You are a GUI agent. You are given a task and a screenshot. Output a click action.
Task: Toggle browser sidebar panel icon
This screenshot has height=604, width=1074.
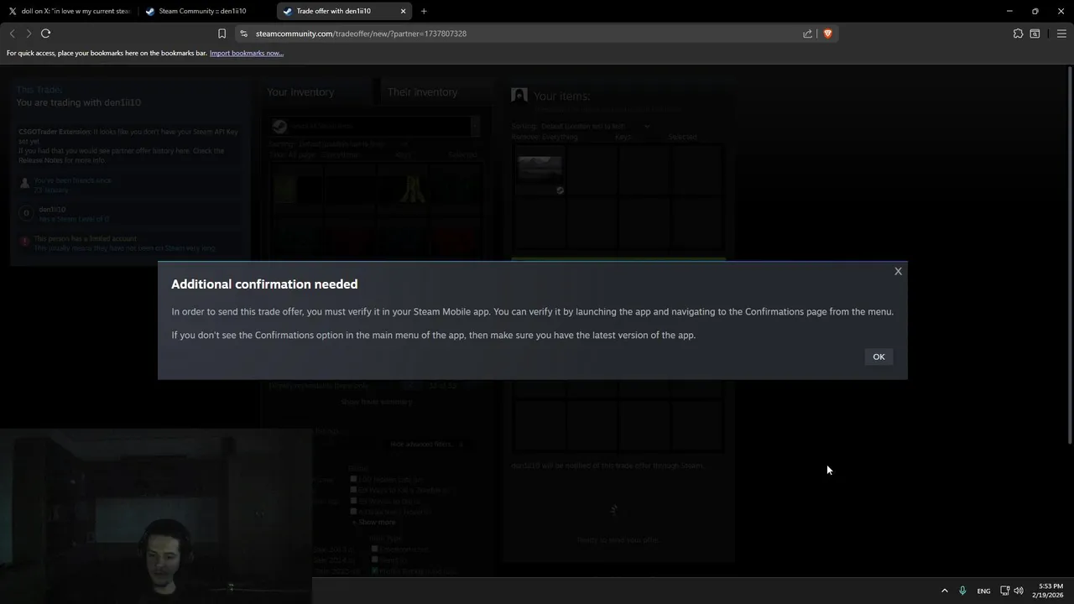pyautogui.click(x=1035, y=34)
